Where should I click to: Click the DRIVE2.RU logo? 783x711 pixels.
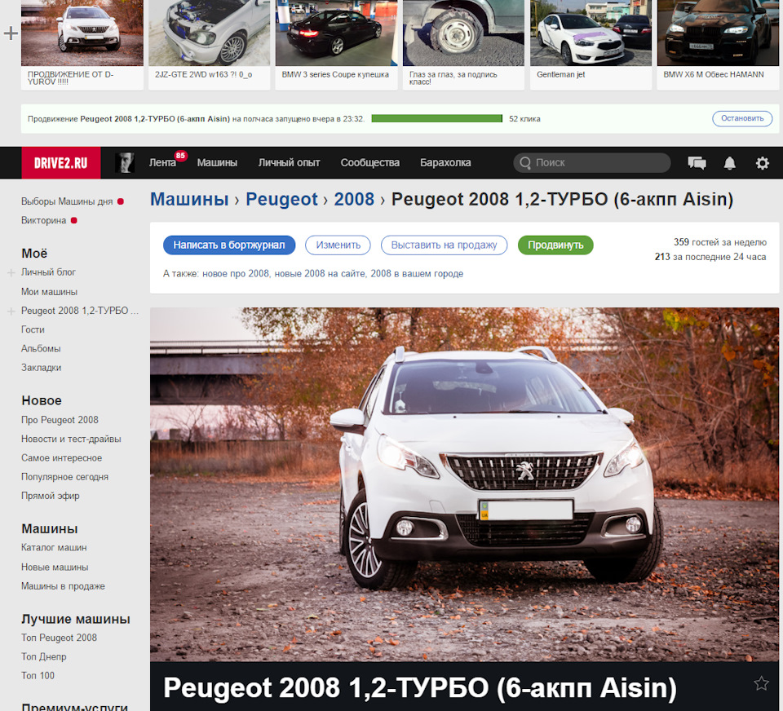click(61, 163)
